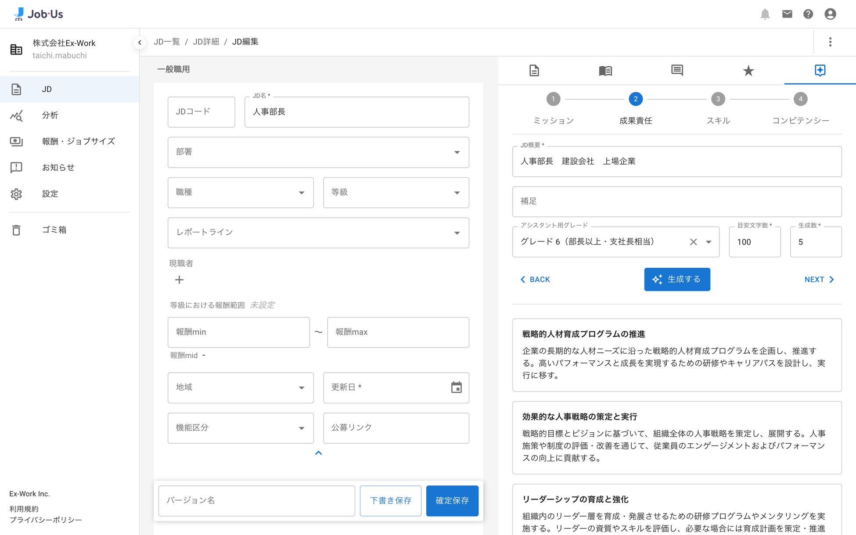Collapse the sidebar with the chevron

140,42
